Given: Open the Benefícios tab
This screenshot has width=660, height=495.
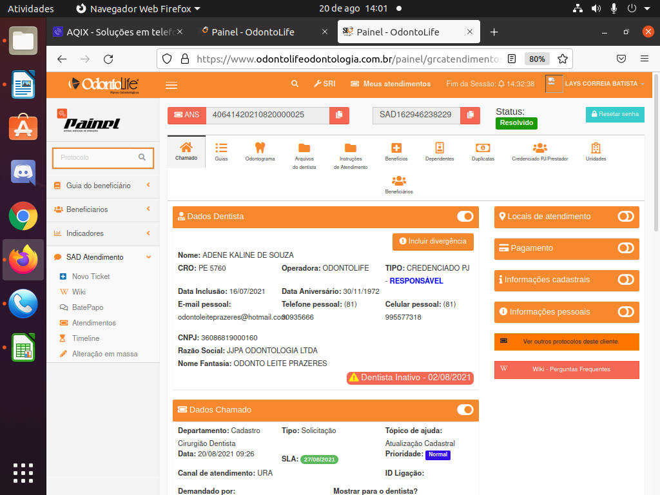Looking at the screenshot, I should [x=396, y=151].
